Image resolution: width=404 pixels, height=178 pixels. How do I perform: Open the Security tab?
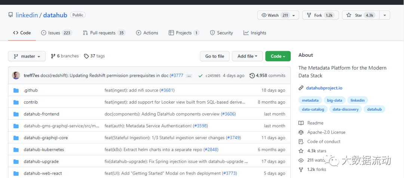pos(221,33)
